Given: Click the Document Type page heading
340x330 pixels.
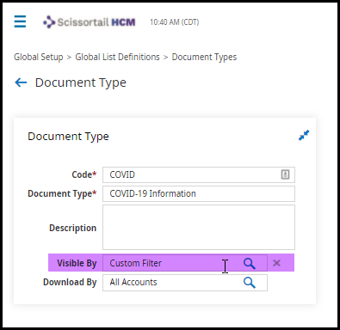Looking at the screenshot, I should point(81,82).
